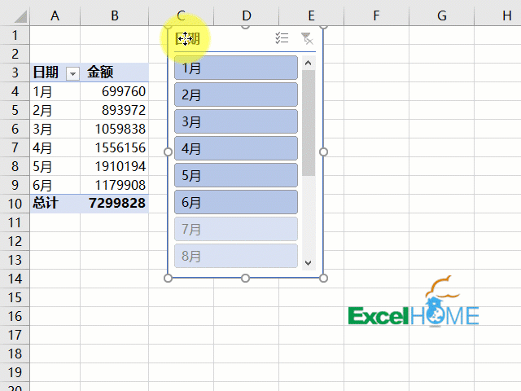Viewport: 521px width, 391px height.
Task: Click the slicer bottom-right resize handle
Action: pyautogui.click(x=323, y=278)
